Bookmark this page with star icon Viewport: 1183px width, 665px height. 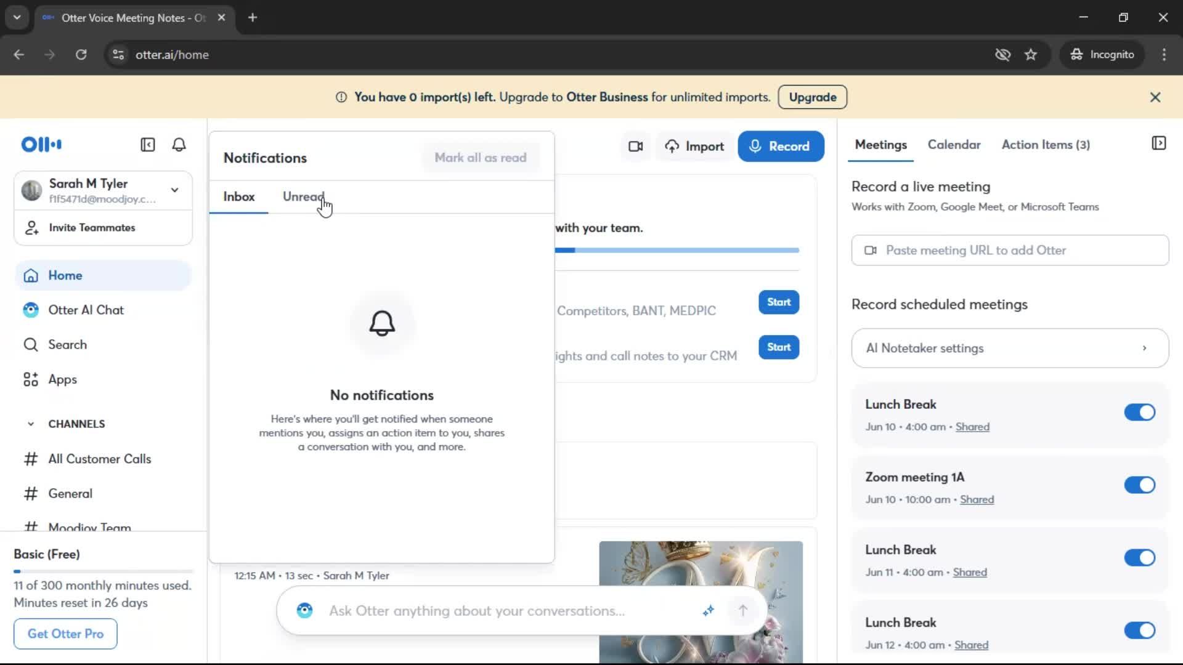(x=1031, y=54)
